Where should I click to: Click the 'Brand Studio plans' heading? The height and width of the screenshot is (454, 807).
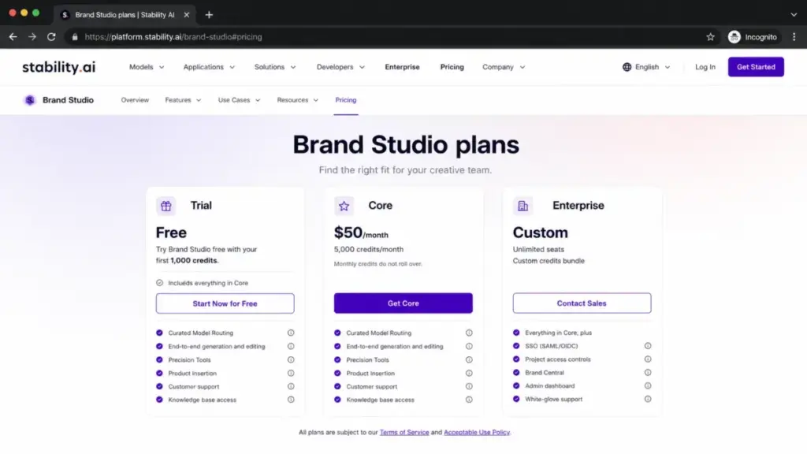[x=406, y=145]
